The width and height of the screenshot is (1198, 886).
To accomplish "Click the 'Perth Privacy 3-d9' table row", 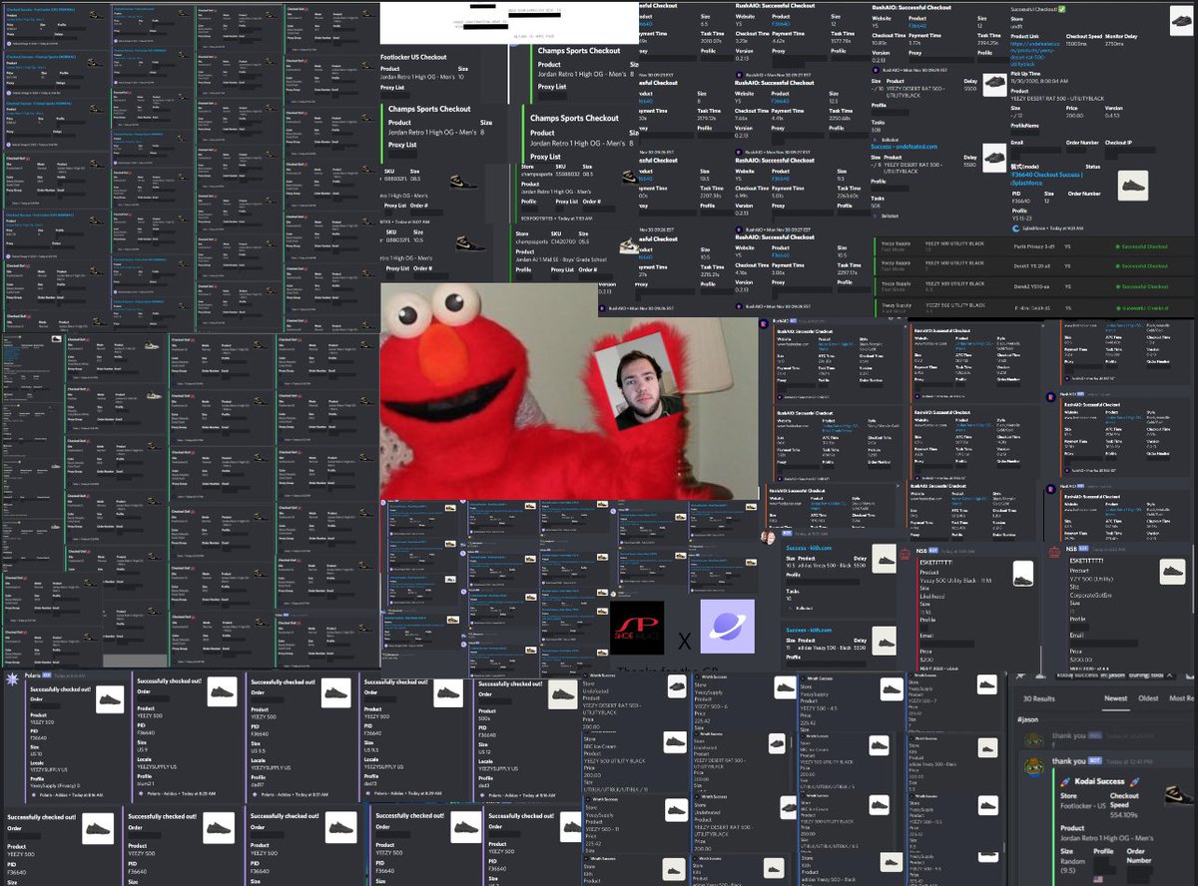I will [1033, 246].
